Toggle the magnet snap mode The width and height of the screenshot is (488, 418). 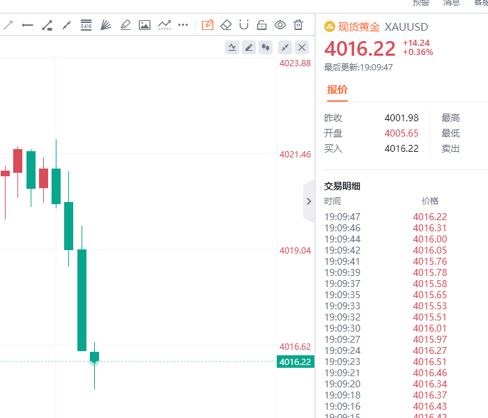coord(244,25)
